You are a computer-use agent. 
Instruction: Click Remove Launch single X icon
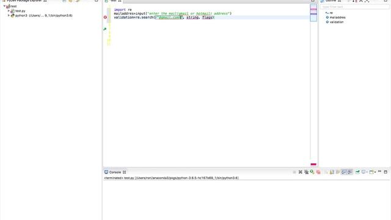301,172
